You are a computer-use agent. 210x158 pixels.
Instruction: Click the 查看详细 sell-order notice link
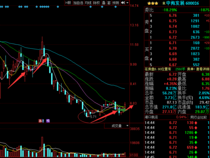[x=203, y=69]
